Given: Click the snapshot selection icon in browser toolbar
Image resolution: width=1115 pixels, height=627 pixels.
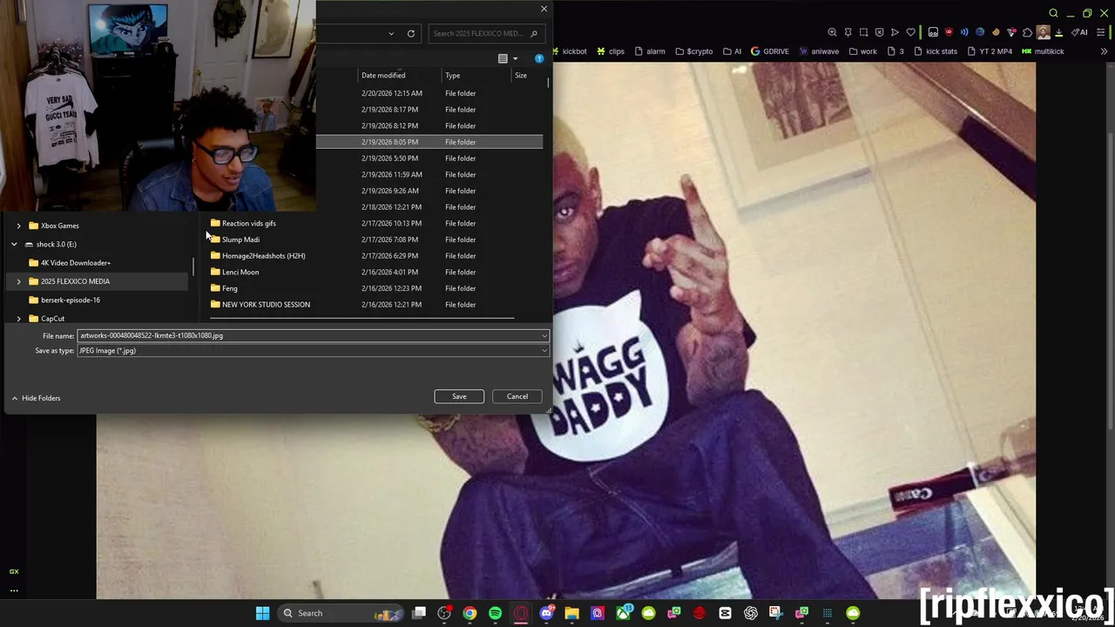Looking at the screenshot, I should 863,32.
